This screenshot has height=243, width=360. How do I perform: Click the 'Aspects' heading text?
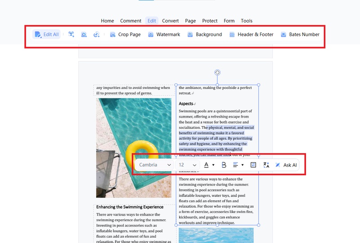[x=186, y=104]
